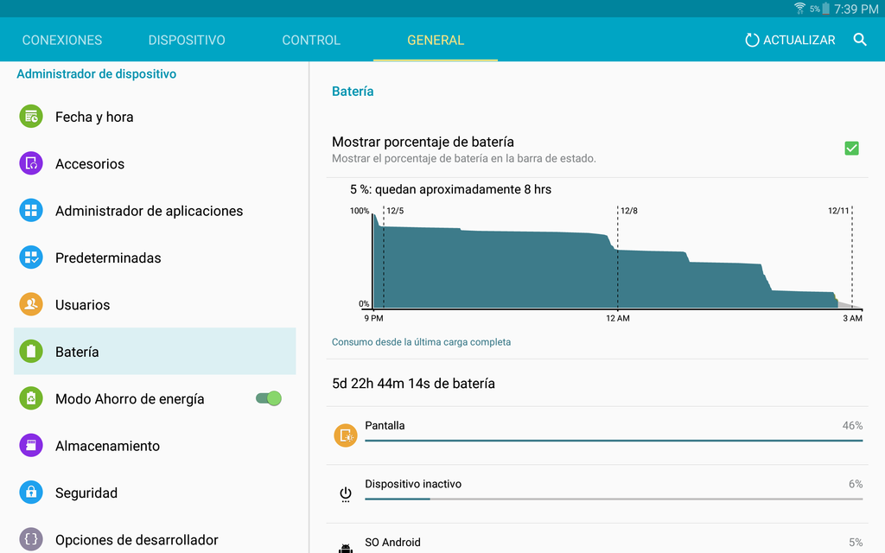Image resolution: width=885 pixels, height=553 pixels.
Task: Switch to the DISPOSITIVO tab
Action: click(187, 40)
